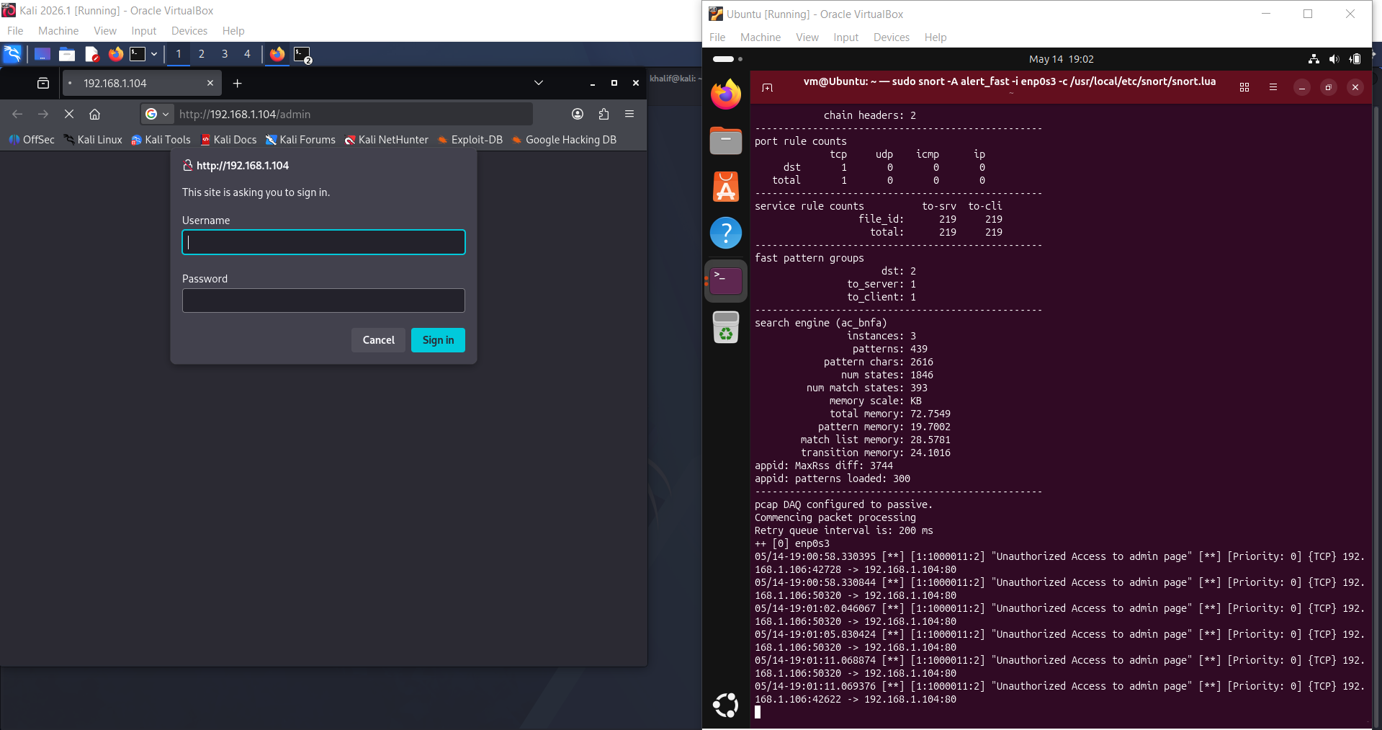
Task: Open terminal emulator icon in Kali panel
Action: click(138, 54)
